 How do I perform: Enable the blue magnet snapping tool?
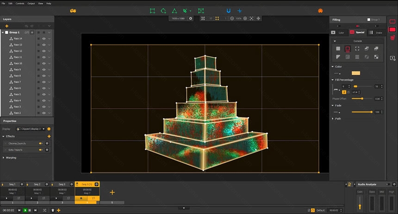[x=229, y=11]
